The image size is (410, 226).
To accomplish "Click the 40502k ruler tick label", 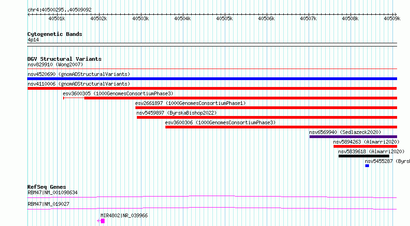I will (99, 18).
